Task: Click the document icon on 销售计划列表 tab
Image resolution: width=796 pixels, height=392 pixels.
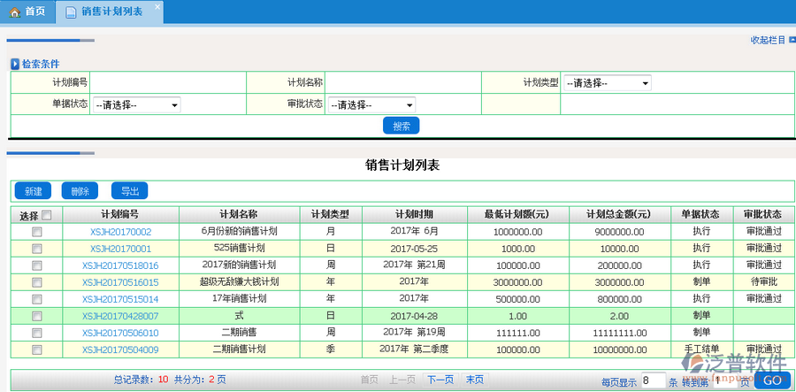Action: [71, 12]
